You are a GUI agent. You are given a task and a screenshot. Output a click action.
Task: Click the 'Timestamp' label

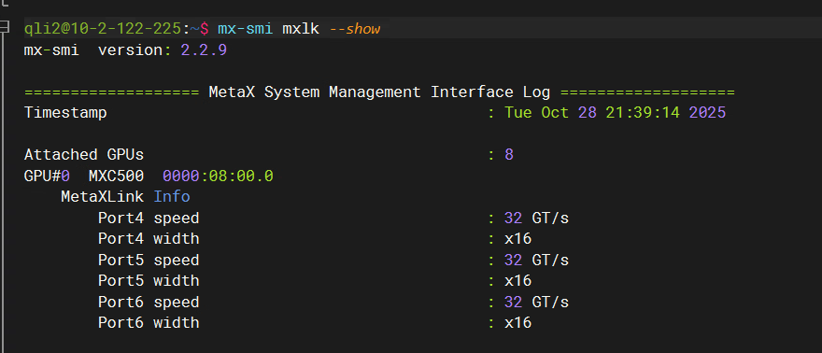[65, 113]
